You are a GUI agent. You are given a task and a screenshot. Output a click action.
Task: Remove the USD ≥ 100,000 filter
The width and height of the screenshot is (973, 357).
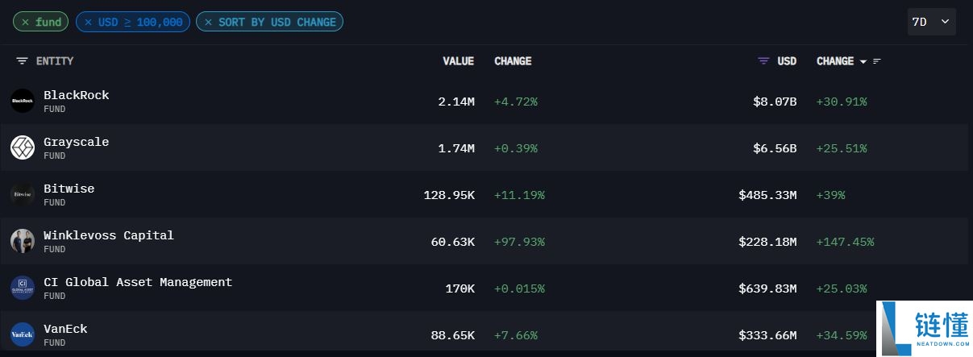coord(88,22)
